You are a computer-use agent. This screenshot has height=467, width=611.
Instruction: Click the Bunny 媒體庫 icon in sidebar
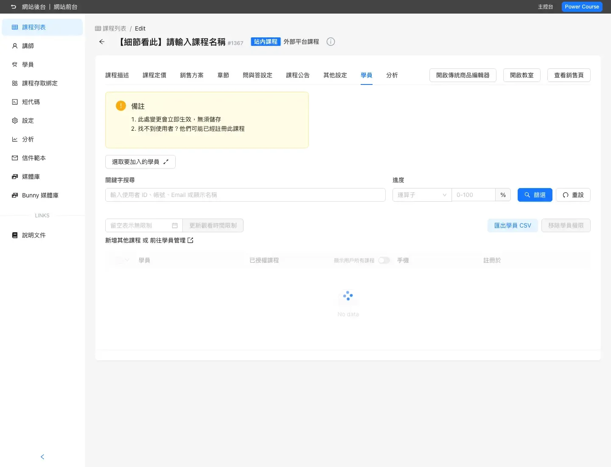[15, 195]
